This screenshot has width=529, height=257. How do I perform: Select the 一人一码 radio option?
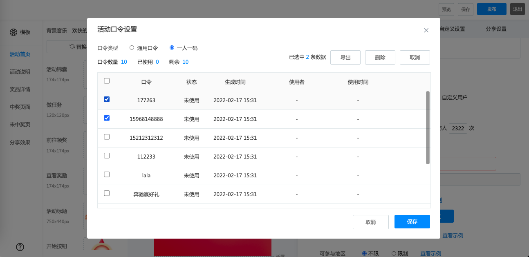[172, 48]
